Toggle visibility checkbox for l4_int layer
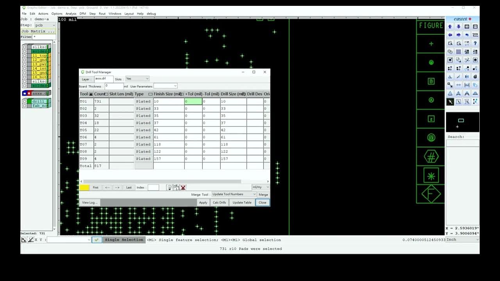Viewport: 500px width, 281px height. click(x=25, y=68)
